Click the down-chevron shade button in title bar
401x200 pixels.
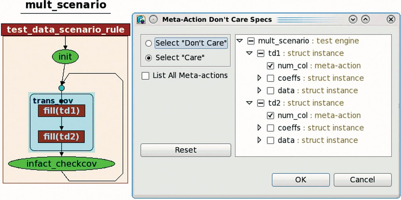tap(353, 20)
